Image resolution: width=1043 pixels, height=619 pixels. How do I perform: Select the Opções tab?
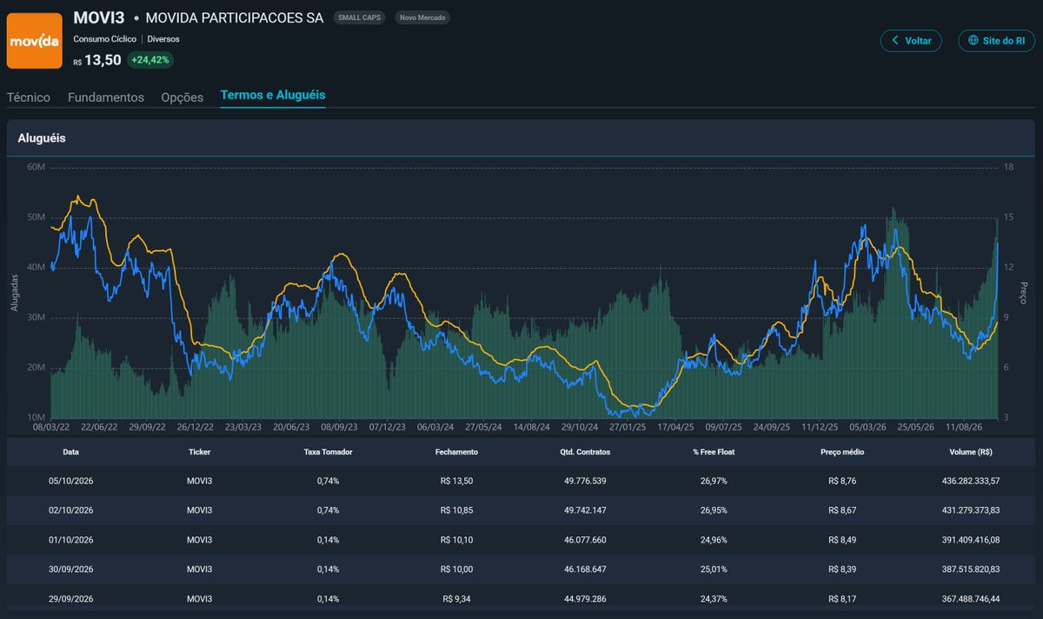pyautogui.click(x=183, y=97)
